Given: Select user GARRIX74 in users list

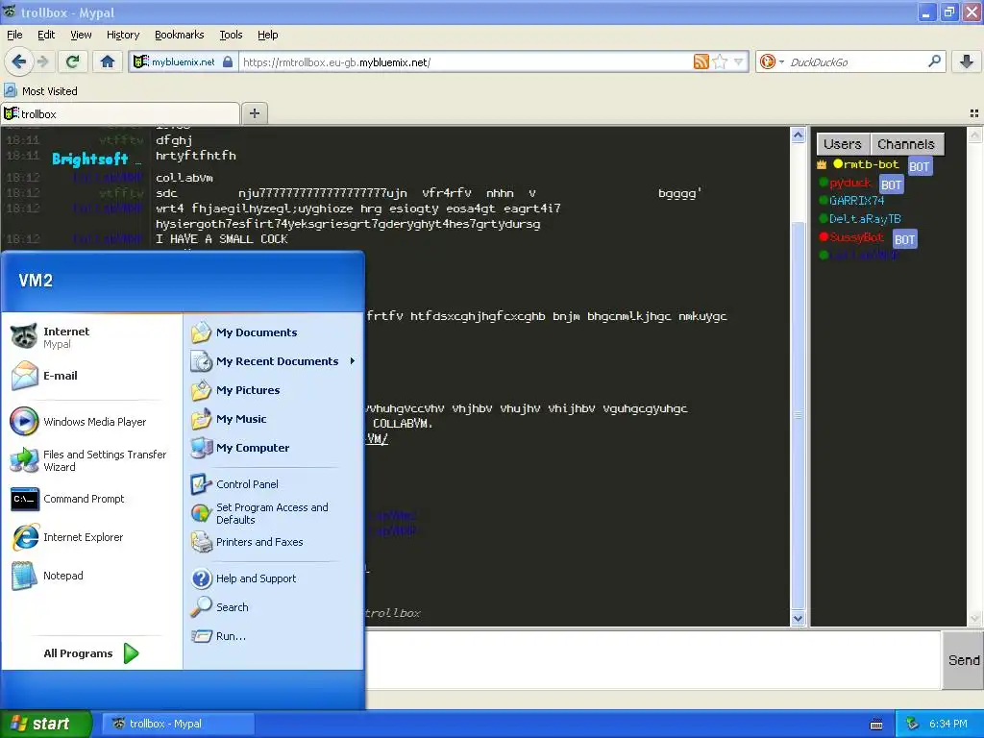Looking at the screenshot, I should point(856,201).
